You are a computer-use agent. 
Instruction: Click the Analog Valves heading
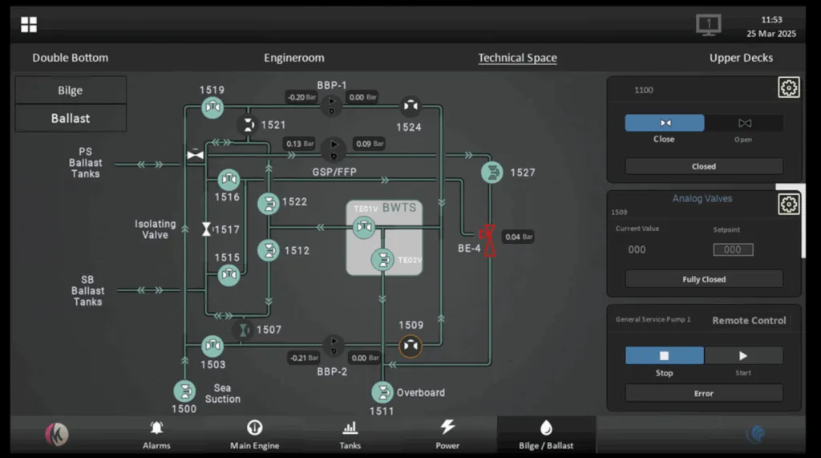(702, 199)
